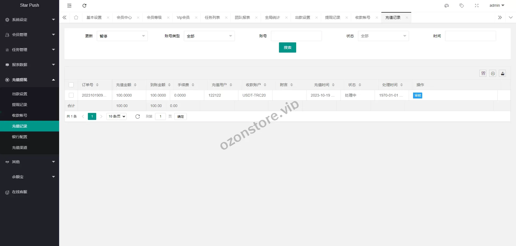The height and width of the screenshot is (246, 516).
Task: Open the theme palette icon in top bar
Action: pyautogui.click(x=446, y=5)
